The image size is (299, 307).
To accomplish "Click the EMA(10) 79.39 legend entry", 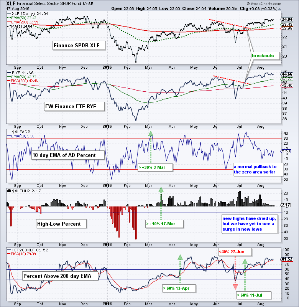I will pos(22,254).
